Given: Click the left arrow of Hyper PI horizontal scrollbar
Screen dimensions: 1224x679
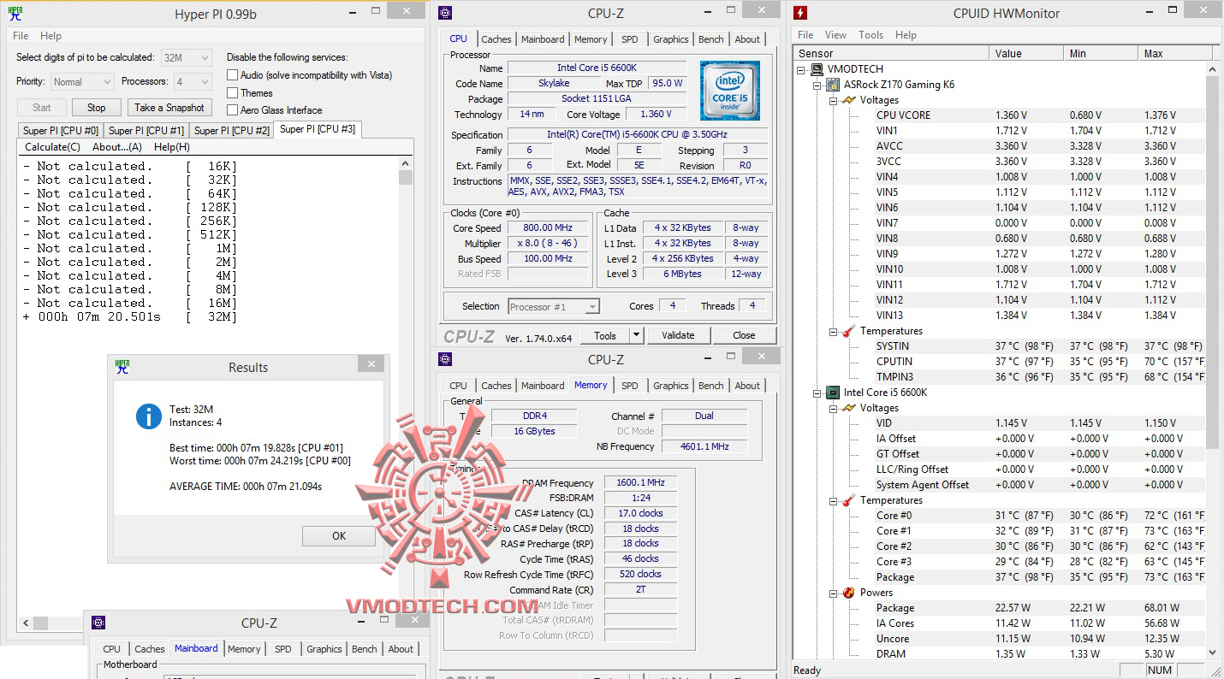Looking at the screenshot, I should click(x=25, y=623).
